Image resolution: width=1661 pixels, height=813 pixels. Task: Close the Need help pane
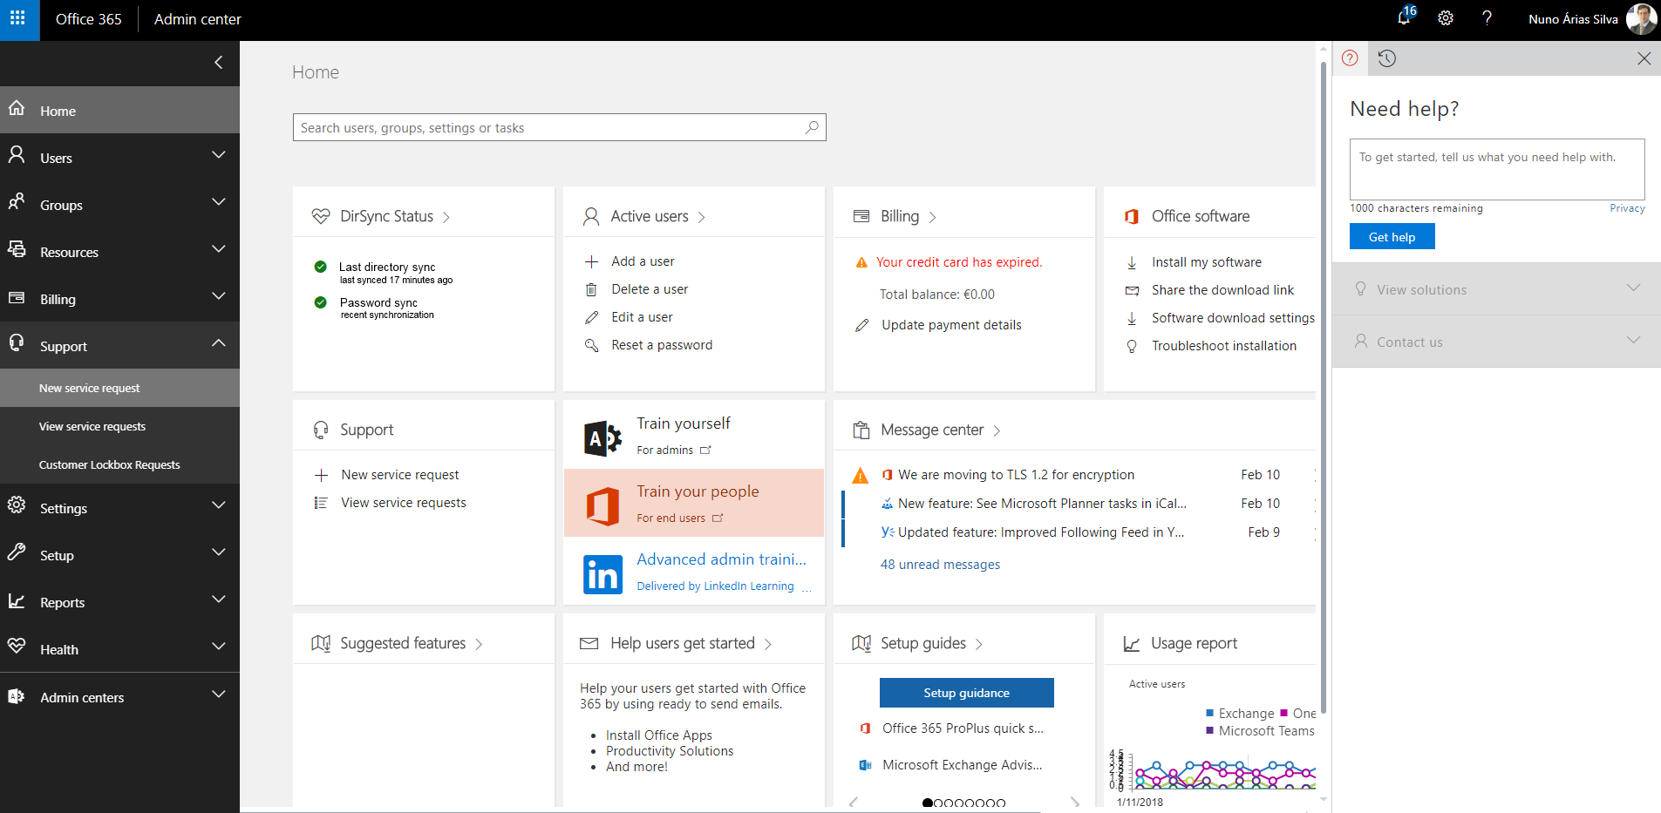[1644, 58]
